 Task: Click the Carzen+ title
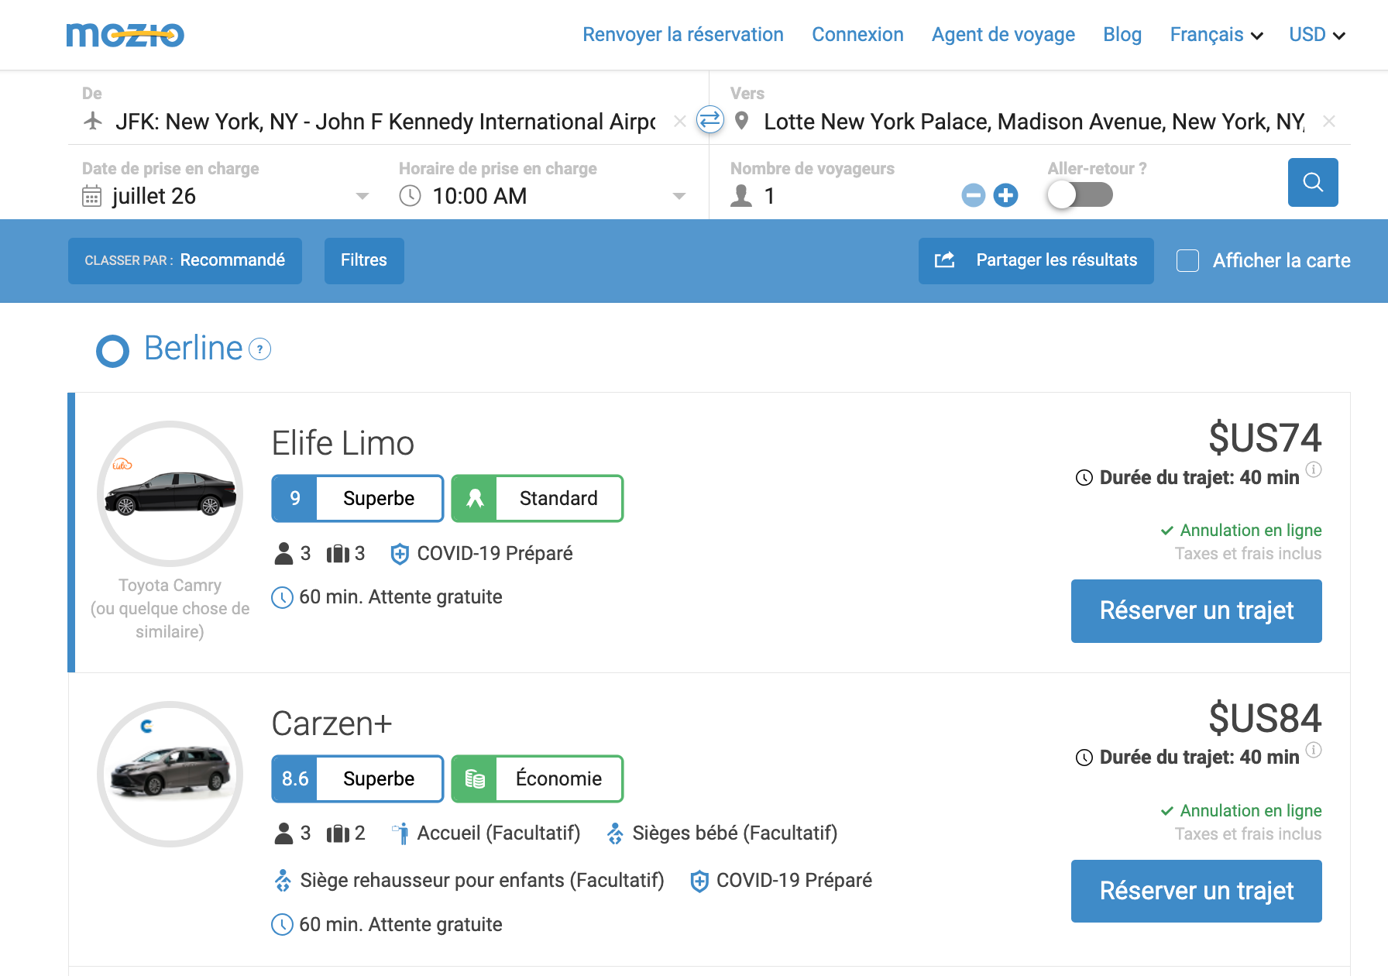click(332, 724)
